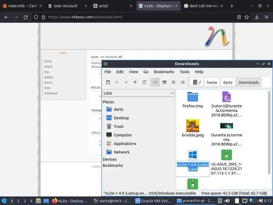Open the File menu in file manager
The width and height of the screenshot is (273, 205).
pos(108,72)
